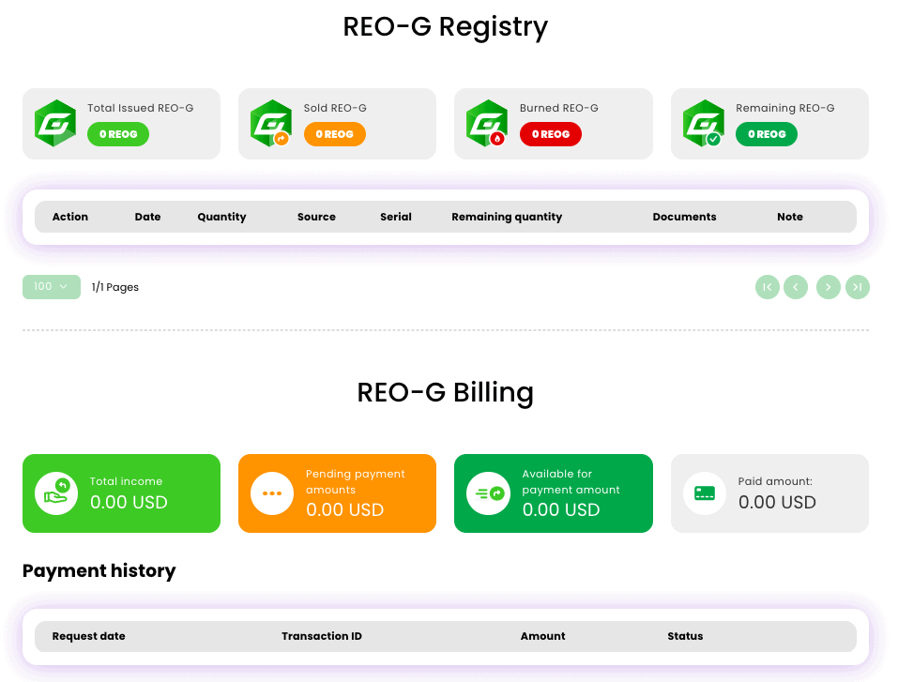This screenshot has height=682, width=898.
Task: Click the Total Issued REO-G hexagon icon
Action: click(55, 123)
